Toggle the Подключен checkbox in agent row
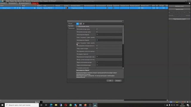191x107 pixels. click(113, 8)
